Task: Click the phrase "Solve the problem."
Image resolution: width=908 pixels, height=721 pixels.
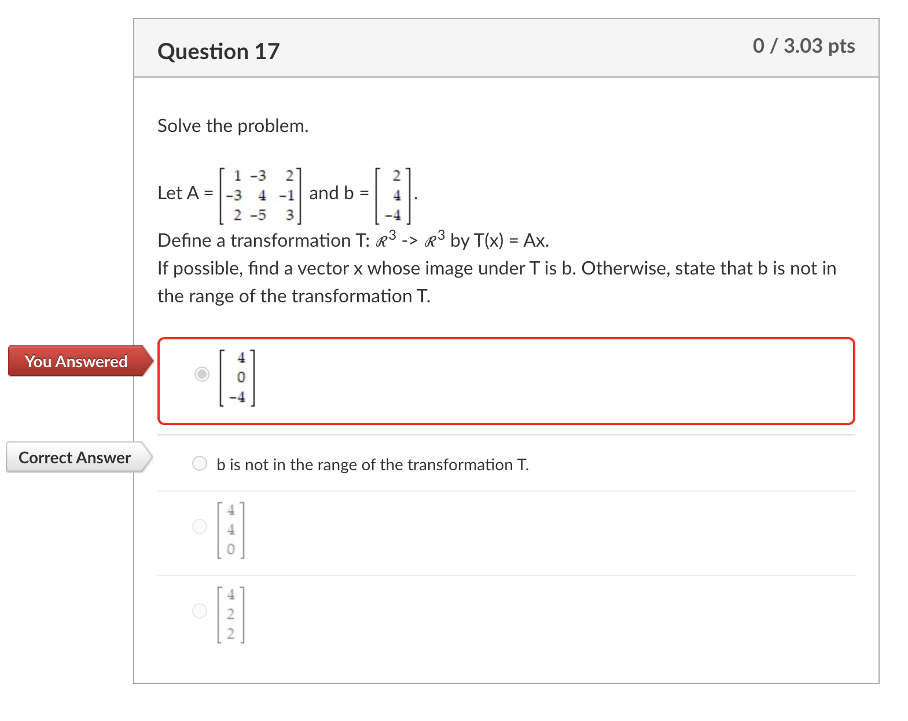Action: [233, 126]
